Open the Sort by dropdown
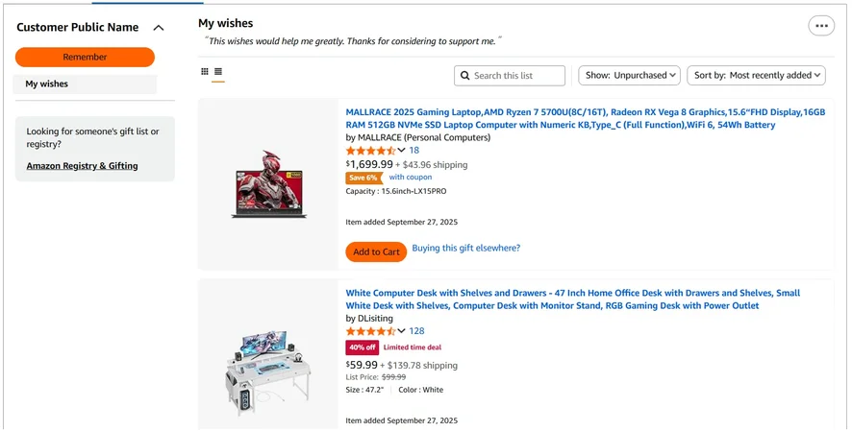This screenshot has width=852, height=431. 758,75
